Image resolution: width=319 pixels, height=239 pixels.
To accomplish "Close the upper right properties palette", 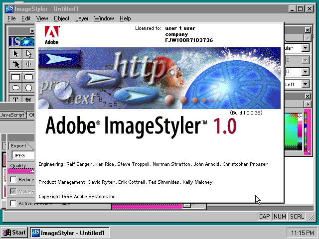I will 308,30.
